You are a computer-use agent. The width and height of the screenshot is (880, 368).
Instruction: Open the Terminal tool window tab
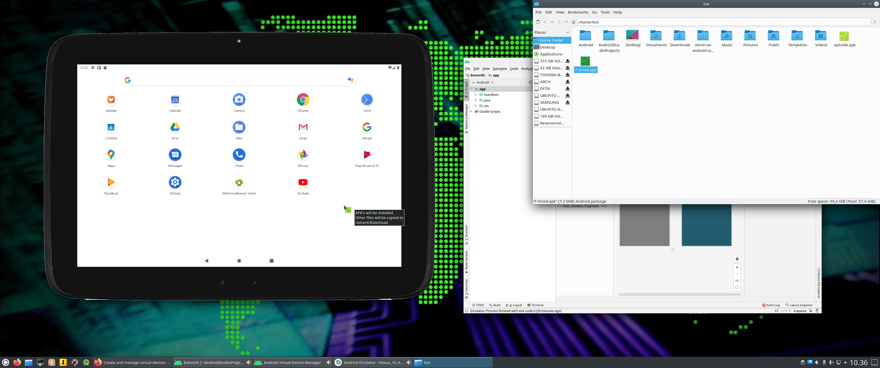coord(535,305)
